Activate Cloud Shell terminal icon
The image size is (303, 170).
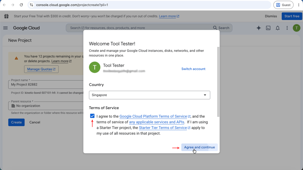pyautogui.click(x=268, y=28)
